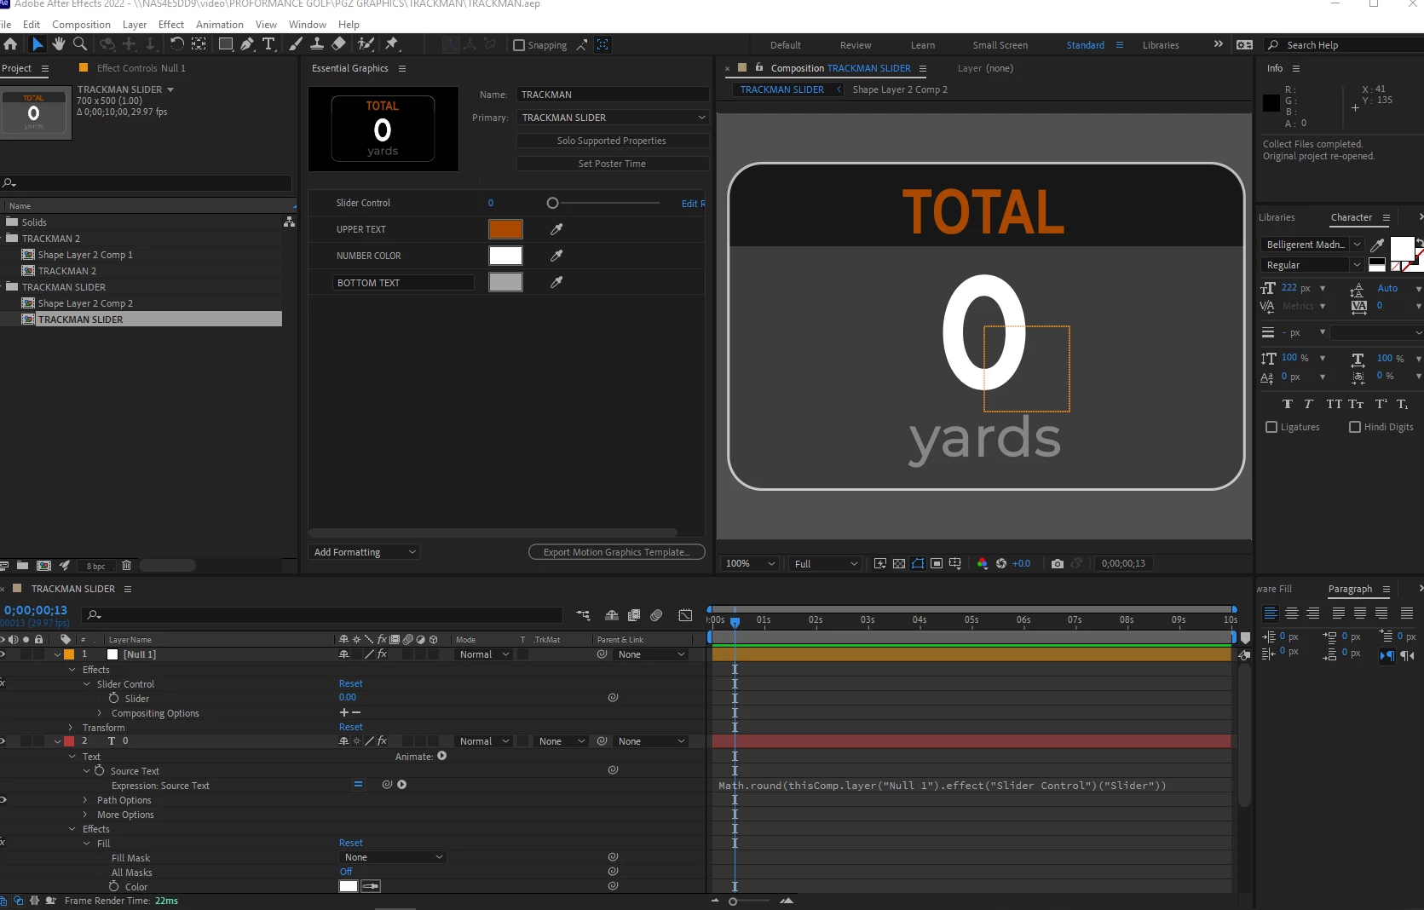Open the Fill Mask None dropdown

click(x=392, y=857)
